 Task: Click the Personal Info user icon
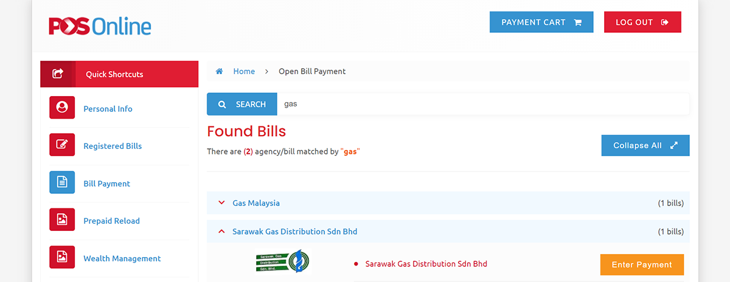click(62, 108)
